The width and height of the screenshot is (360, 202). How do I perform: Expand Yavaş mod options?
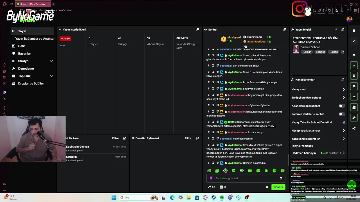pos(343,89)
